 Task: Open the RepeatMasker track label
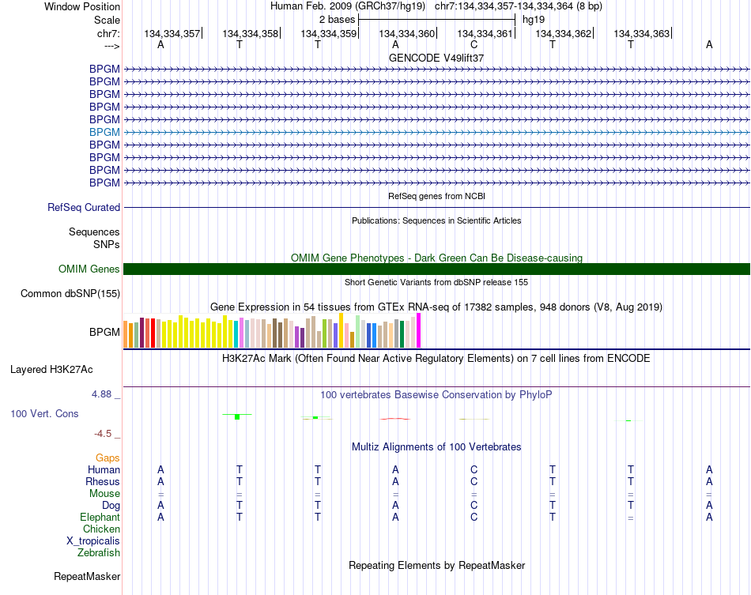tap(87, 577)
